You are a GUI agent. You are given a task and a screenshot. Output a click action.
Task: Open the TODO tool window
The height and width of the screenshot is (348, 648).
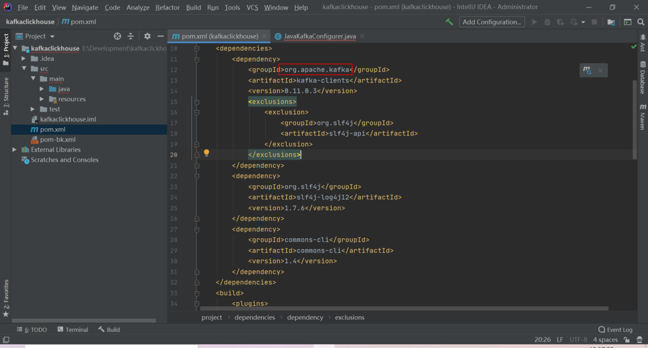point(32,330)
